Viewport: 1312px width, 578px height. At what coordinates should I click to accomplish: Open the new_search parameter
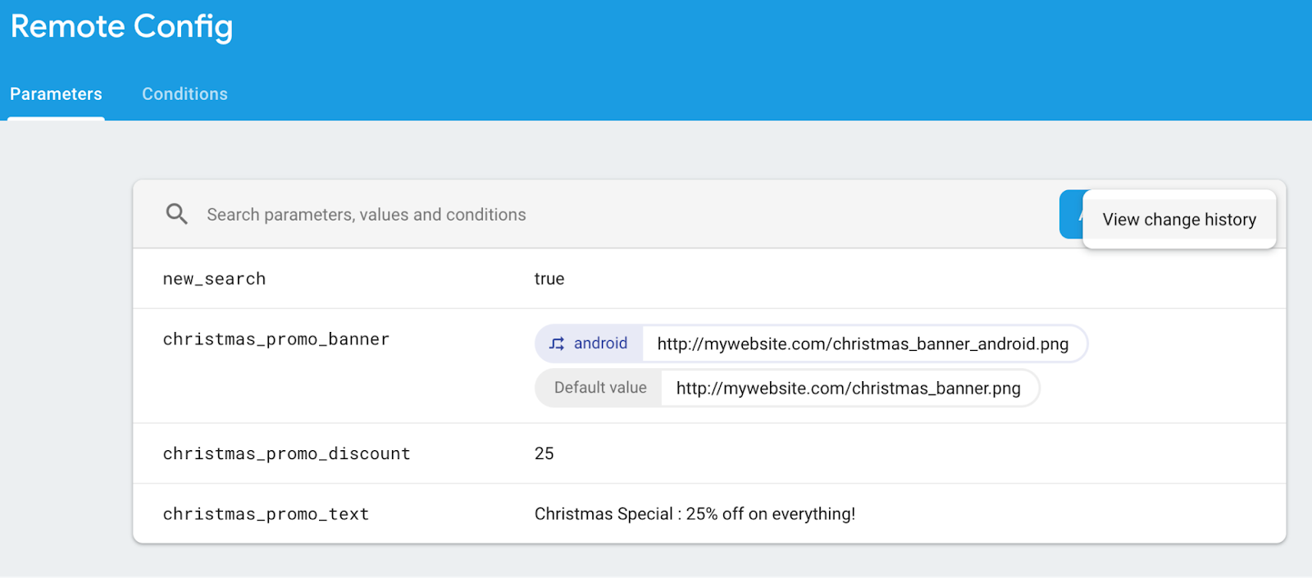coord(214,279)
